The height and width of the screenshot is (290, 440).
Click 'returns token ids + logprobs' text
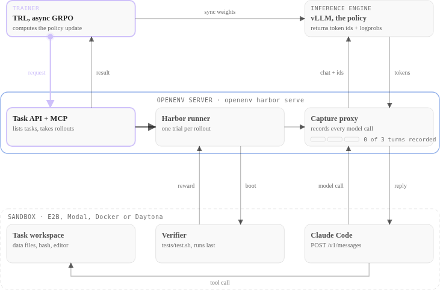click(346, 28)
